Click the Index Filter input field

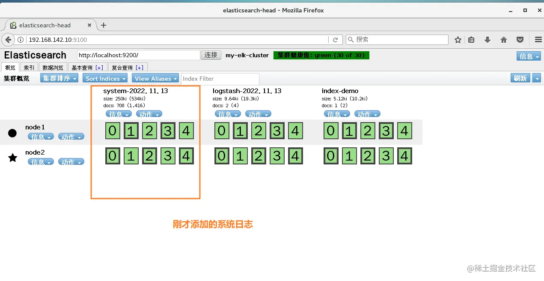(220, 78)
